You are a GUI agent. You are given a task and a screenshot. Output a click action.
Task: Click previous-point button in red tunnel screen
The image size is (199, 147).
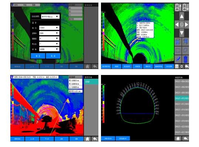point(32,139)
